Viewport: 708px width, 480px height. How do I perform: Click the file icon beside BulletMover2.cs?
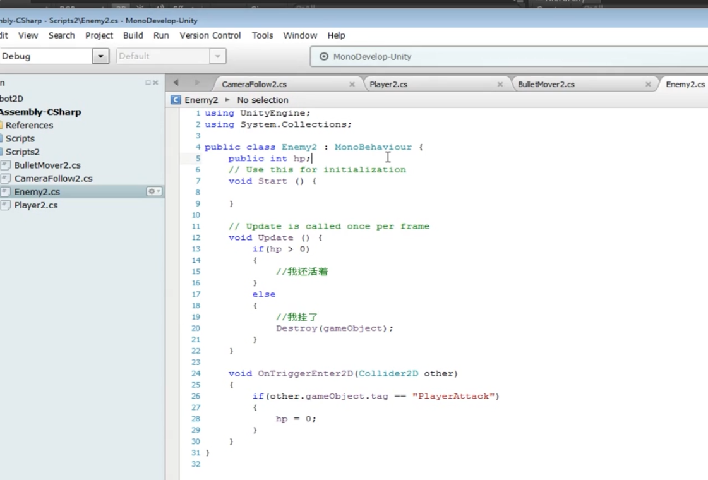pos(6,165)
